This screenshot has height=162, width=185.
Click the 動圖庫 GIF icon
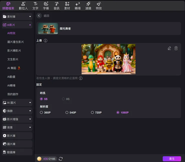[4, 152]
